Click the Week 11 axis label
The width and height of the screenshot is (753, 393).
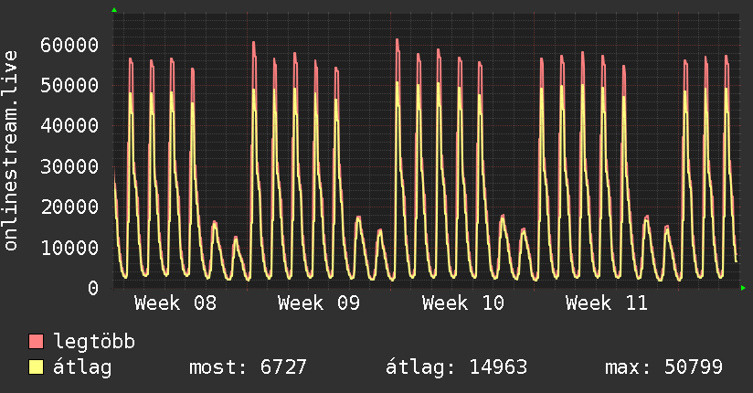[607, 303]
